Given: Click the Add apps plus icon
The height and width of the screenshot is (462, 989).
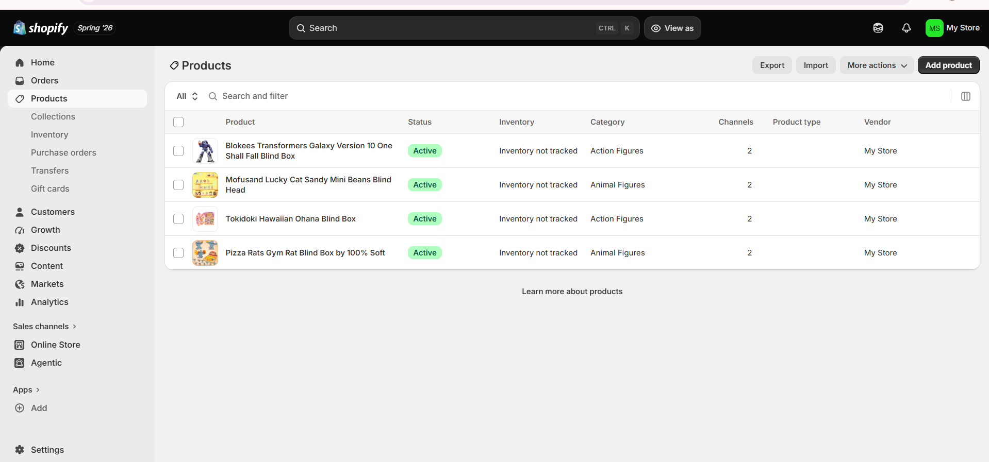Looking at the screenshot, I should 20,408.
